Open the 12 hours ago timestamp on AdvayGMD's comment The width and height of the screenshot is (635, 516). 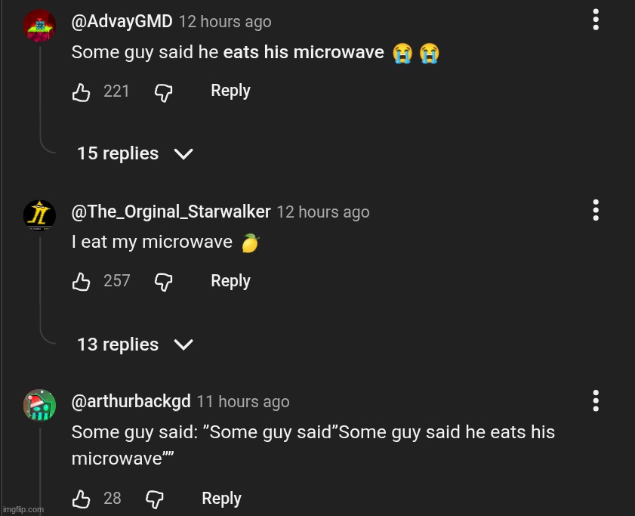(x=224, y=22)
